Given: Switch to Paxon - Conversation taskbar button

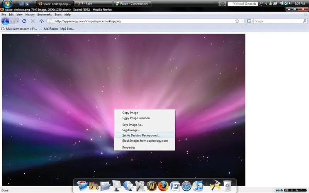Looking at the screenshot, I should tap(132, 4).
